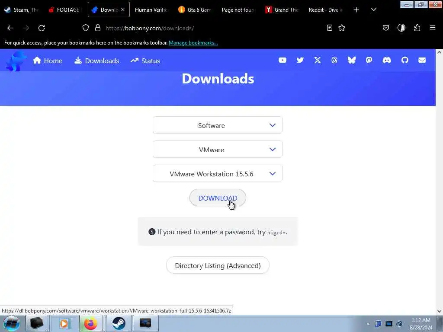Open the X social icon
The image size is (443, 332).
coord(318,60)
